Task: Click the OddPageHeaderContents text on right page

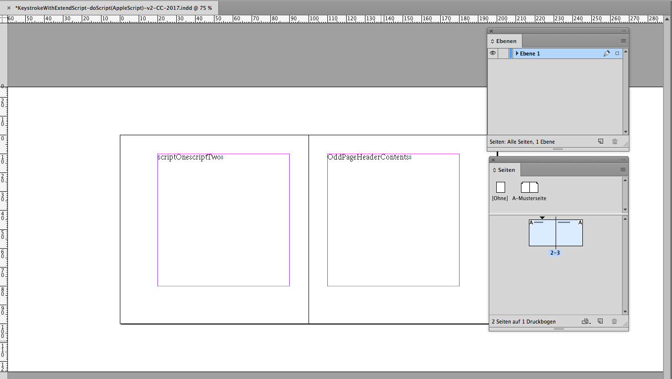Action: [x=368, y=157]
